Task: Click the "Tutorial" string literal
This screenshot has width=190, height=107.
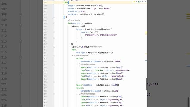Action: click(x=99, y=70)
